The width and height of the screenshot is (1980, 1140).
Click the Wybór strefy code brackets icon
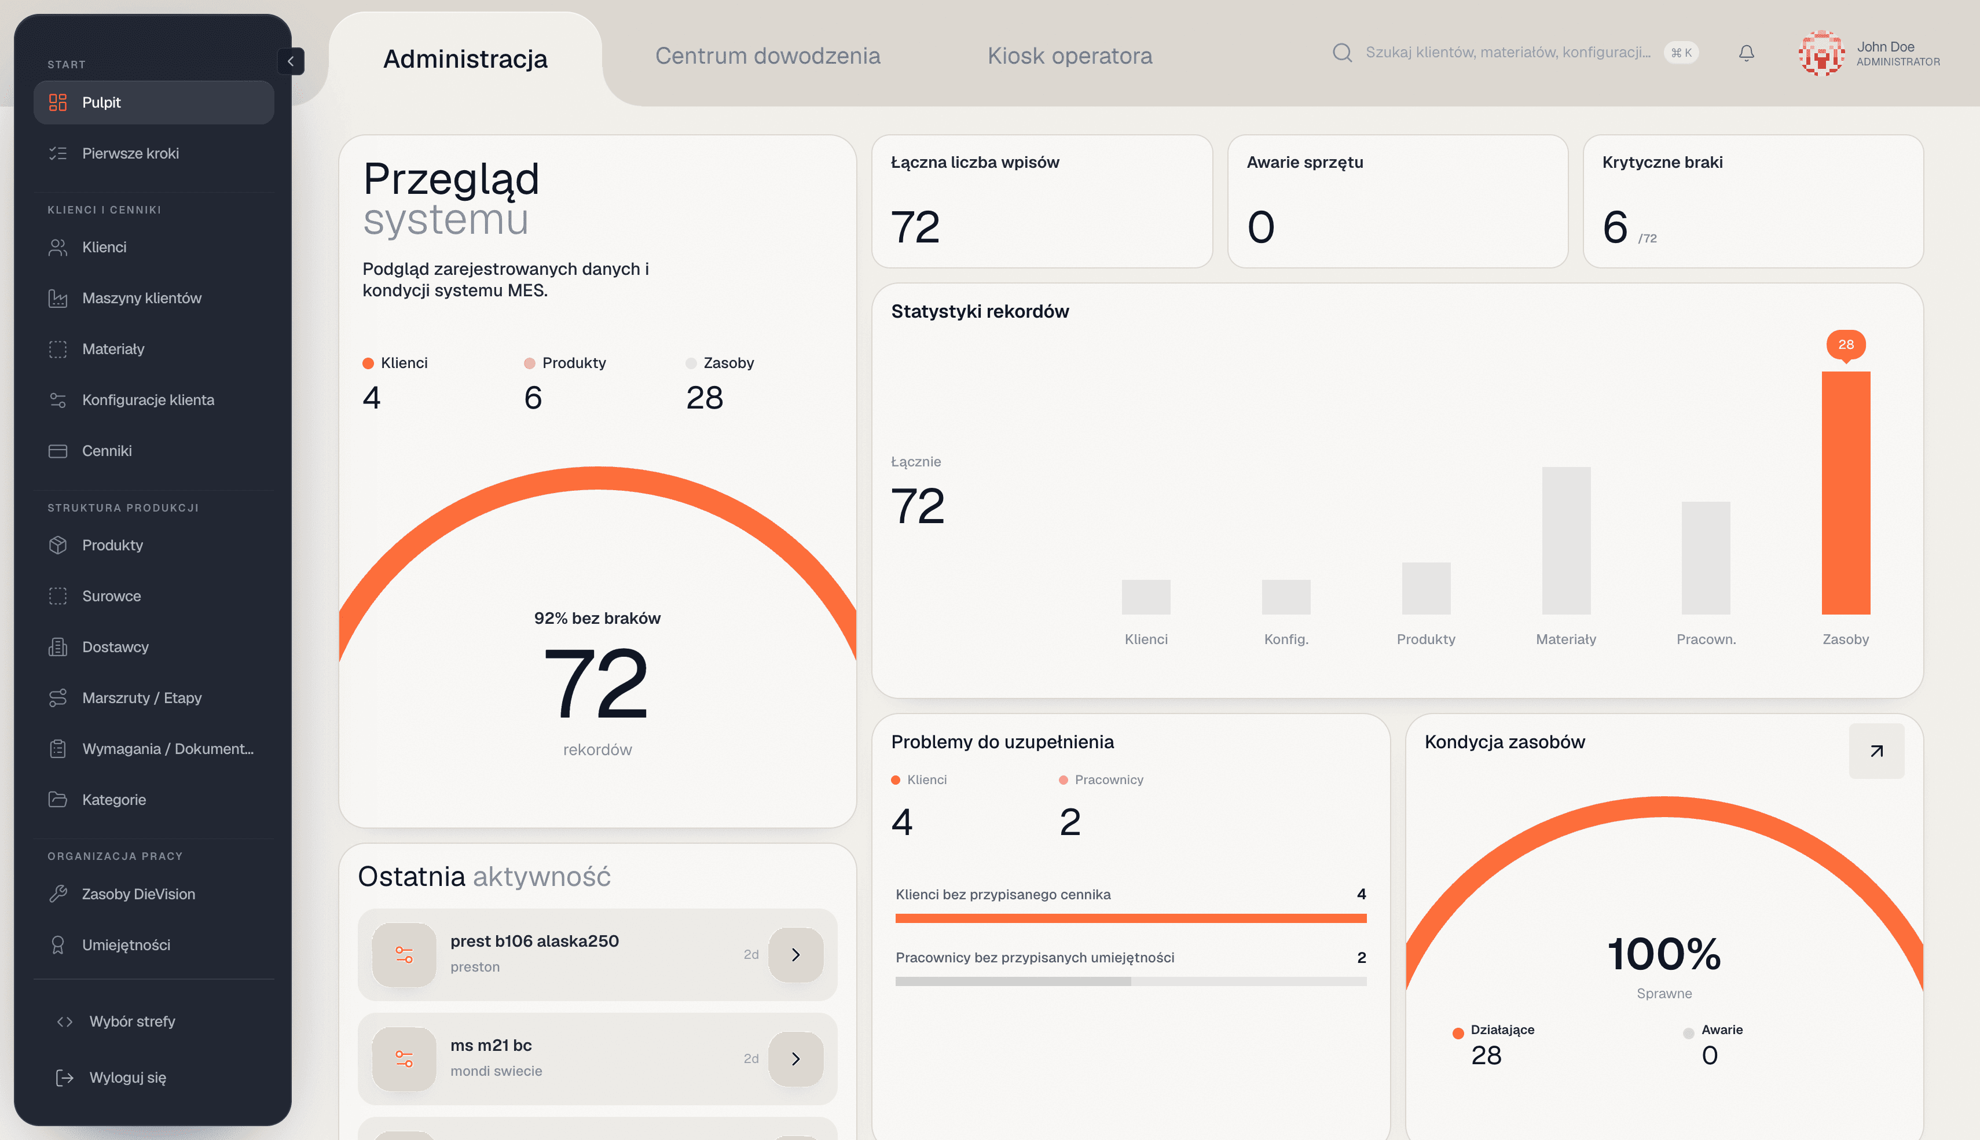(65, 1022)
